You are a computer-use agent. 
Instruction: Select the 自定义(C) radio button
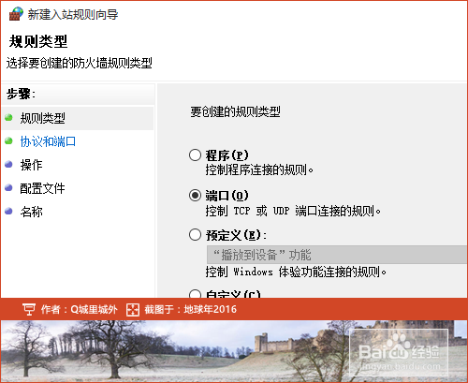195,293
